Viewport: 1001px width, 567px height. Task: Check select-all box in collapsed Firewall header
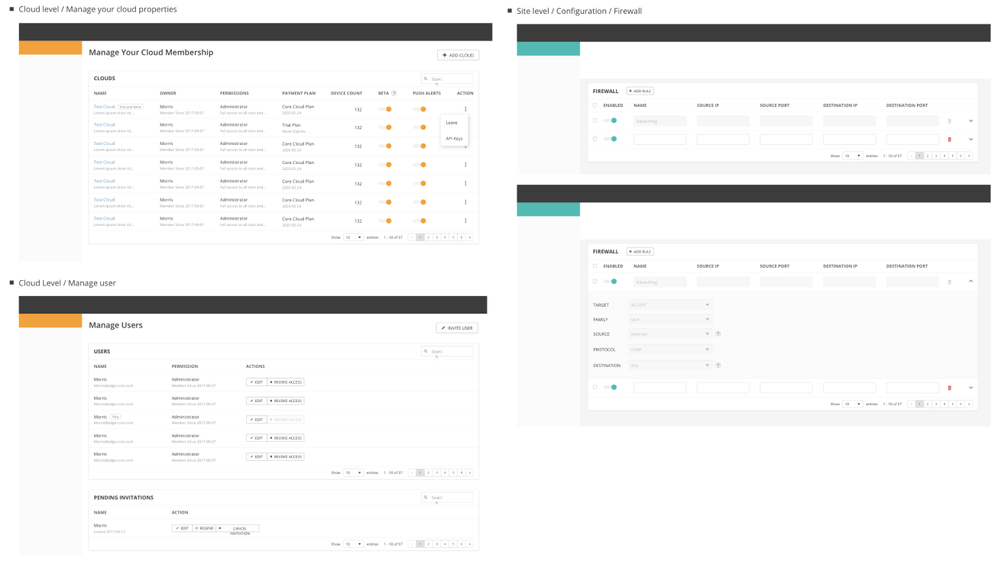coord(595,105)
